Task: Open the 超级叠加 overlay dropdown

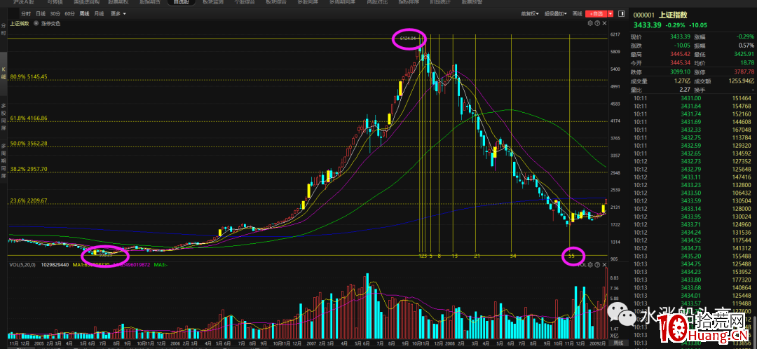Action: [x=555, y=13]
